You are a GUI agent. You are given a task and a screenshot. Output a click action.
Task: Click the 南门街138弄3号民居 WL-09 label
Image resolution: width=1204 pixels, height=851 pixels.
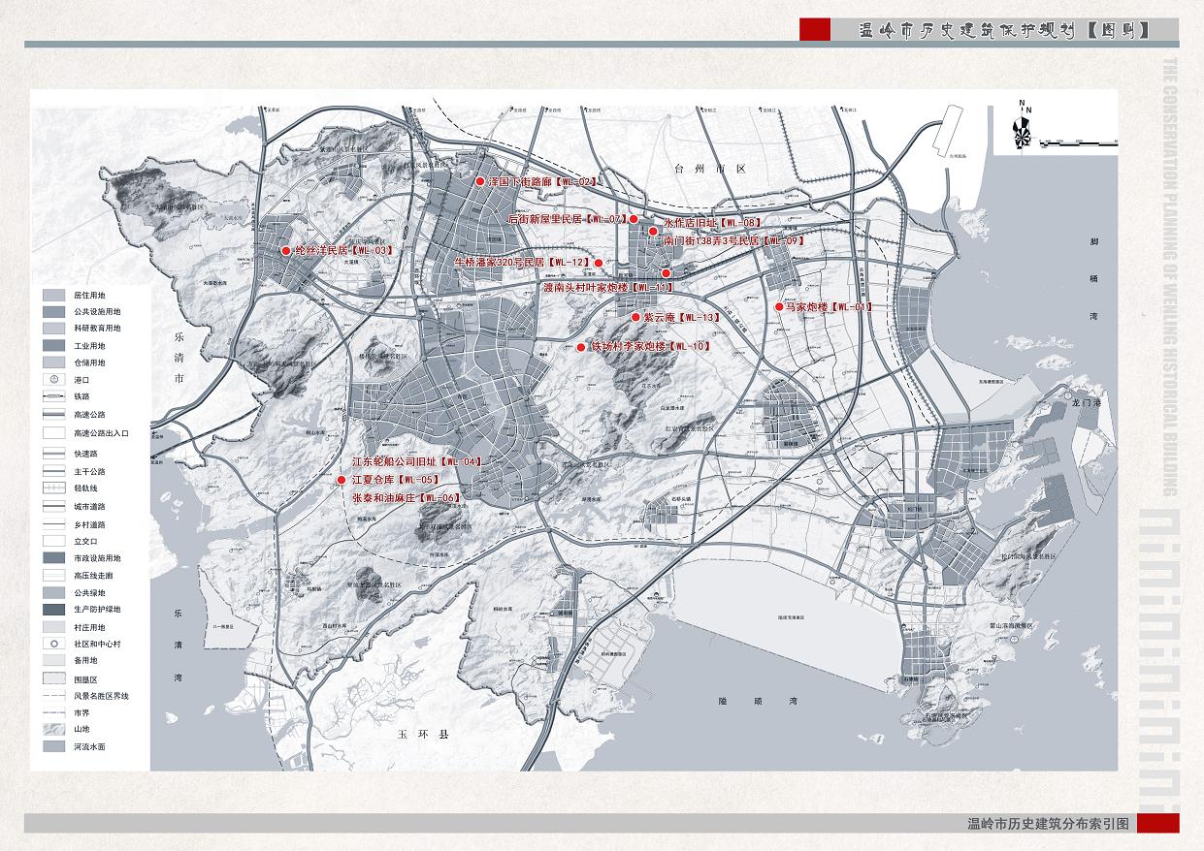pos(733,240)
